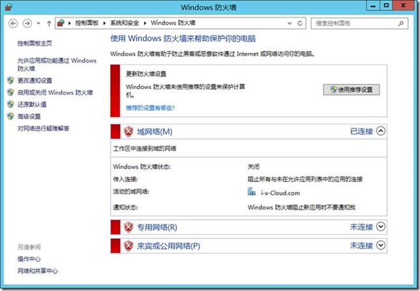The image size is (420, 291).
Task: Focus the 搜索控制面板 search box
Action: 359,23
